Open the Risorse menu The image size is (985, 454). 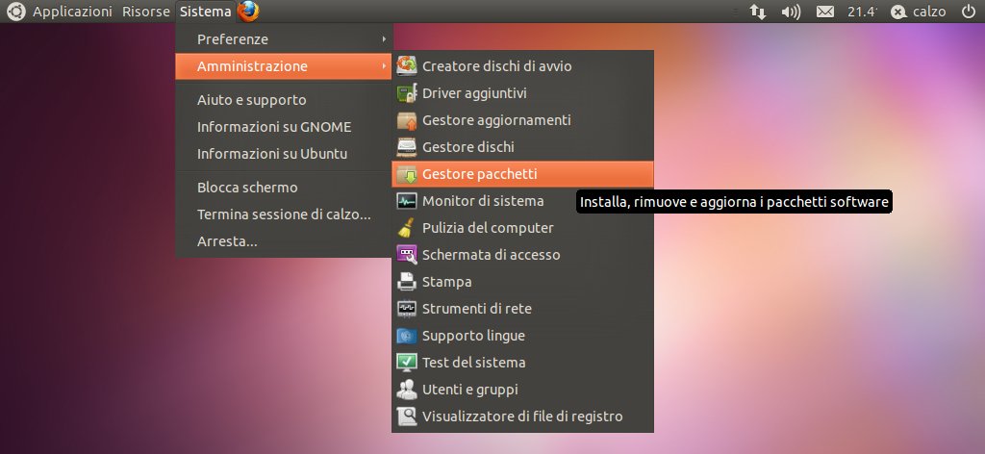click(x=146, y=12)
